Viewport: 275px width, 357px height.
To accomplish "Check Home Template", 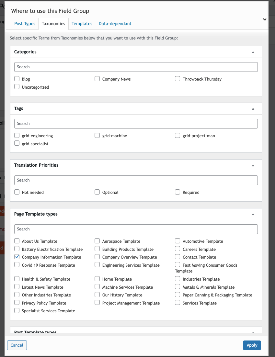I will tap(97, 279).
